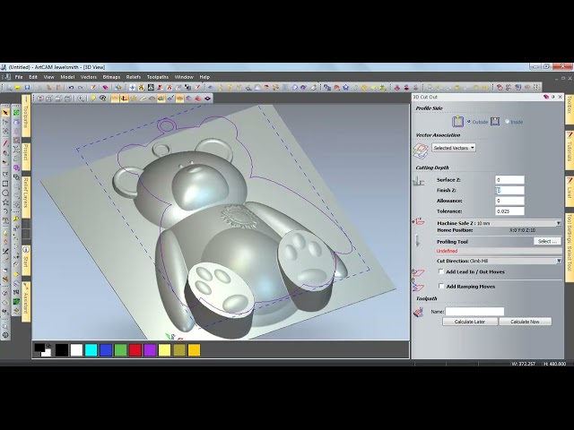The height and width of the screenshot is (430, 574).
Task: Select the Inside radio button
Action: pos(507,122)
